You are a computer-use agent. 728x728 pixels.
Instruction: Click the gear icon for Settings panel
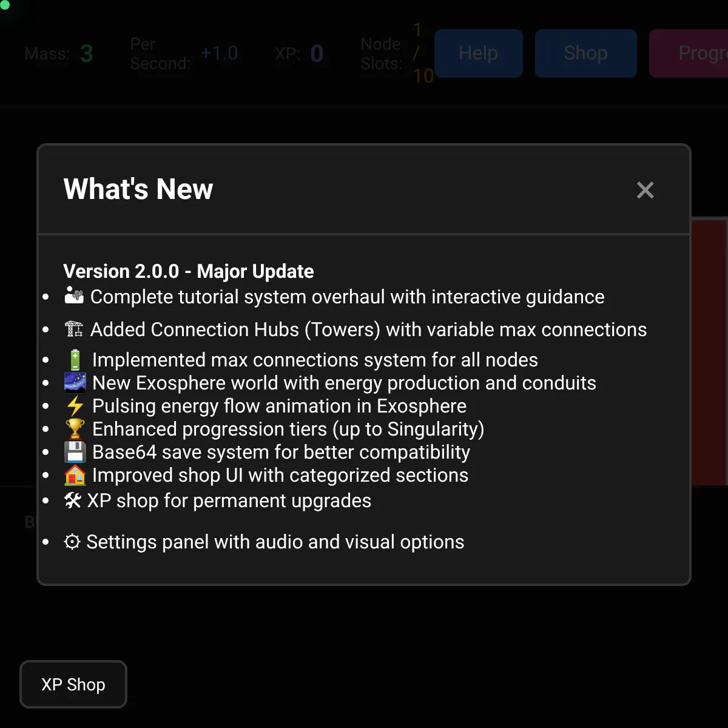click(72, 541)
